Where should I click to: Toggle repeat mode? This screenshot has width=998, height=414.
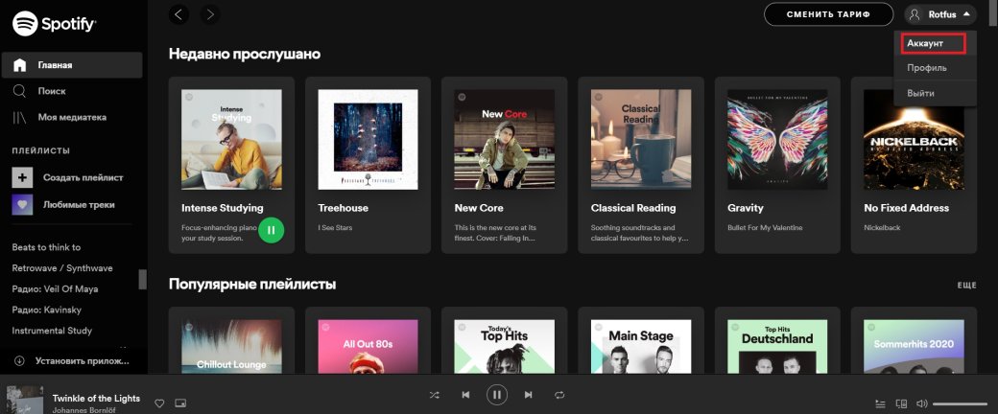pyautogui.click(x=559, y=395)
